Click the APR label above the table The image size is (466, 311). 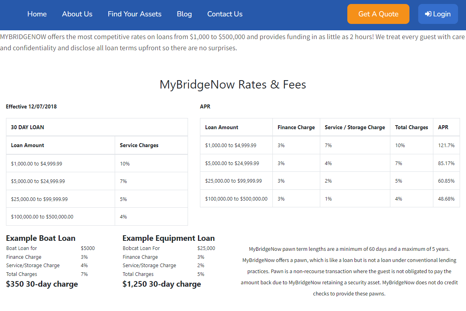point(205,106)
